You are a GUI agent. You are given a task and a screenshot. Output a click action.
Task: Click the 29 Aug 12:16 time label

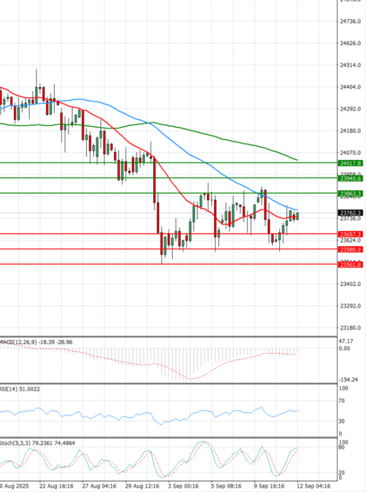coord(142,486)
